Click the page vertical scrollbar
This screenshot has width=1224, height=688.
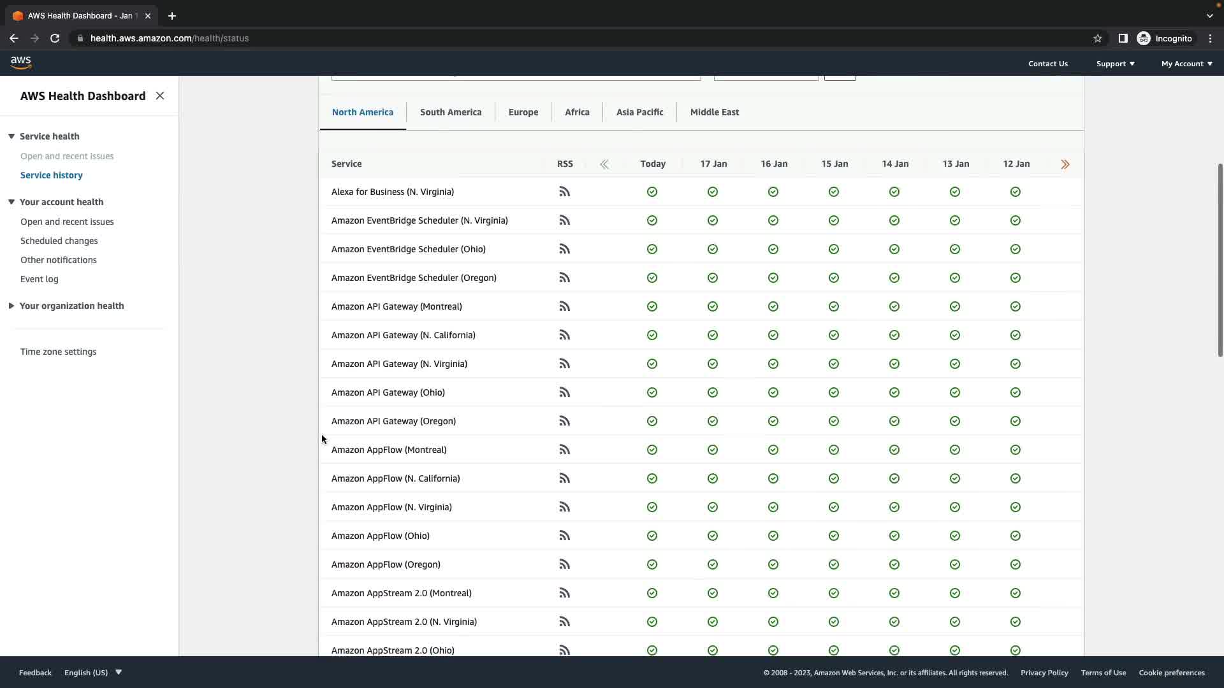1220,260
